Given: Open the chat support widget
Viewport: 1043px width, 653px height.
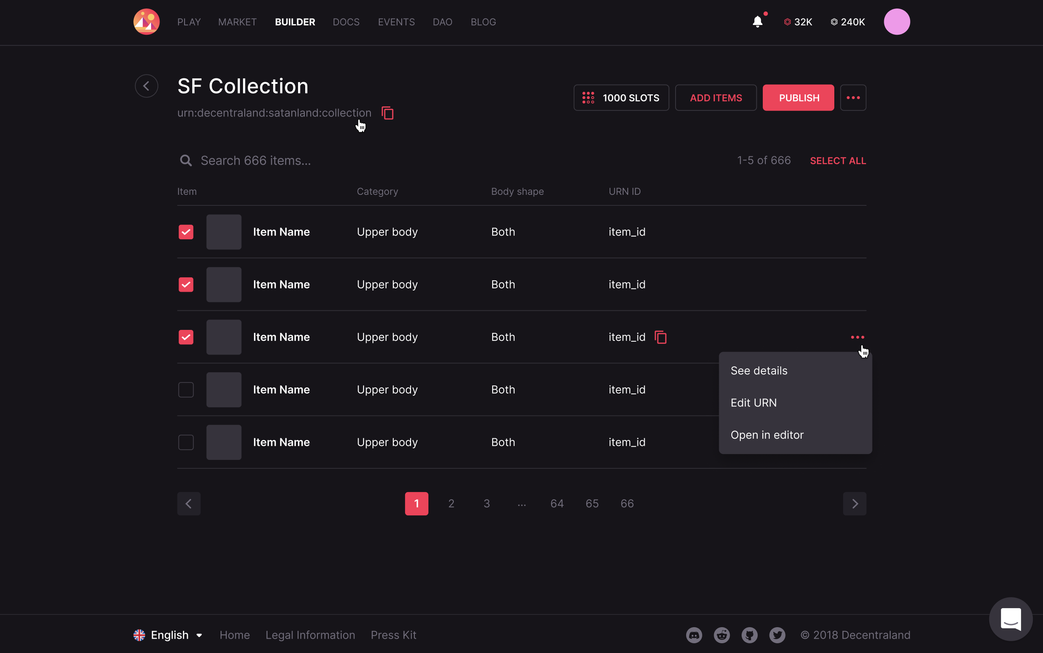Looking at the screenshot, I should [1010, 619].
